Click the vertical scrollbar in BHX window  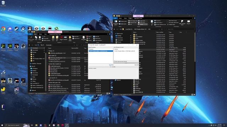pyautogui.click(x=195, y=48)
